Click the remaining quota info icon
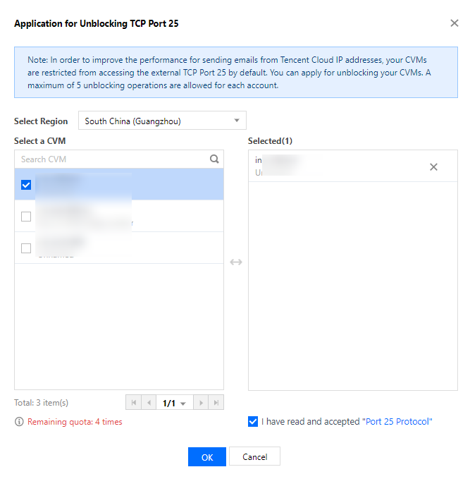470x479 pixels. (19, 422)
